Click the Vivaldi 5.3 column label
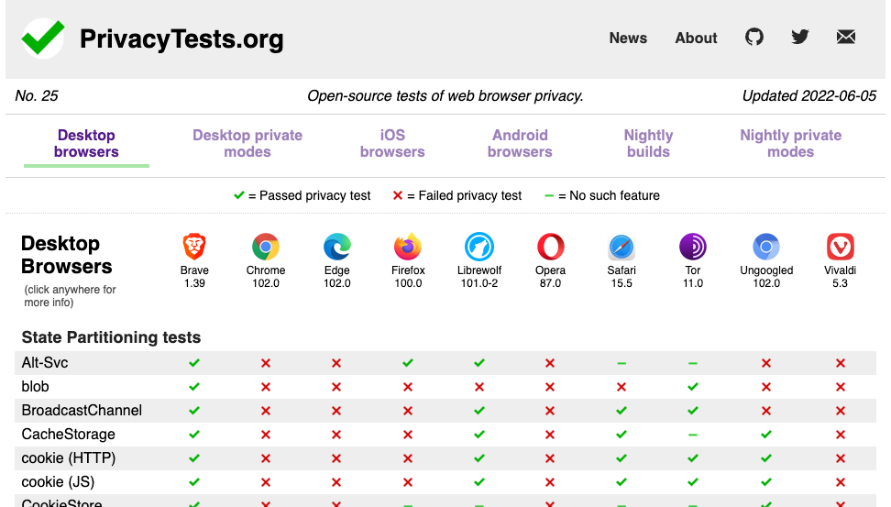This screenshot has height=507, width=891. [840, 277]
